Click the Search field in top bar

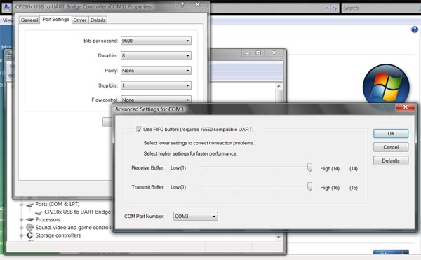point(380,8)
